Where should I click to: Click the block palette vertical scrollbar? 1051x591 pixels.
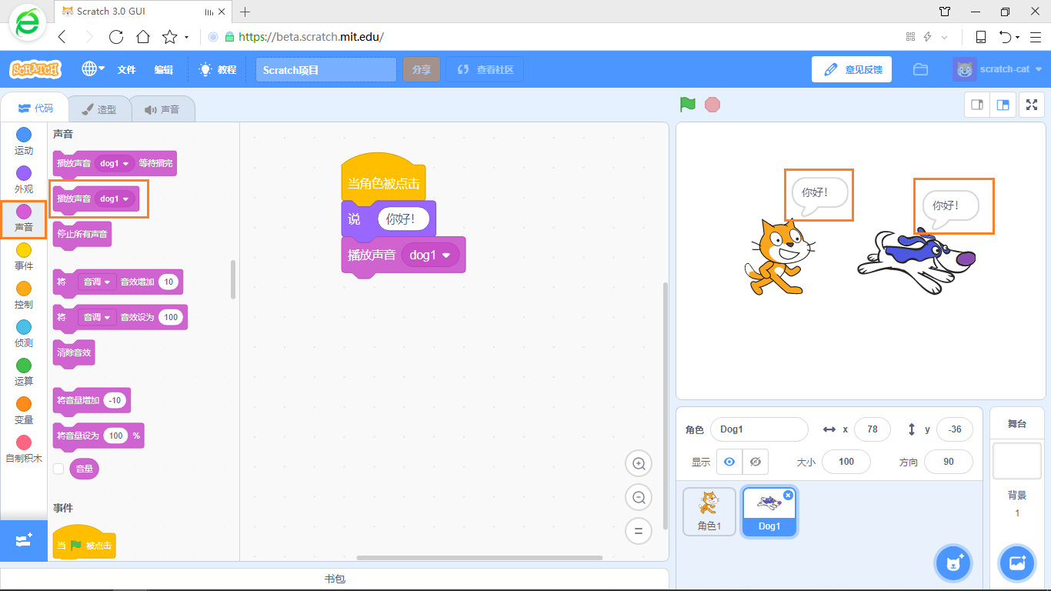pos(233,279)
